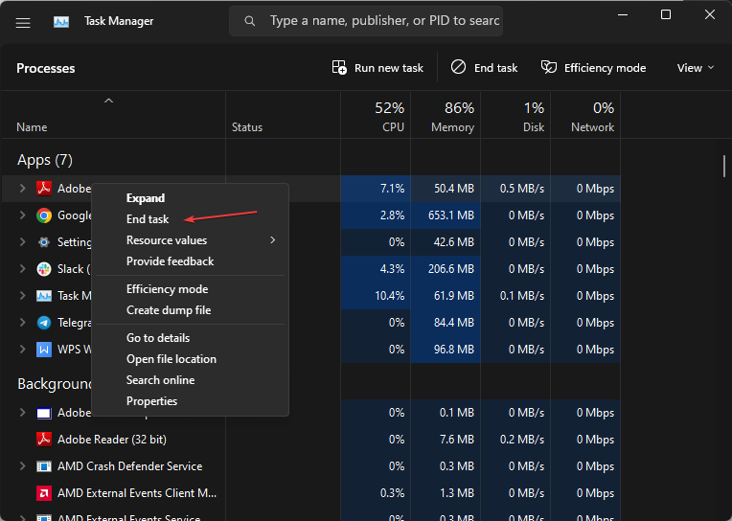Click the Google Chrome app icon
732x521 pixels.
point(44,215)
